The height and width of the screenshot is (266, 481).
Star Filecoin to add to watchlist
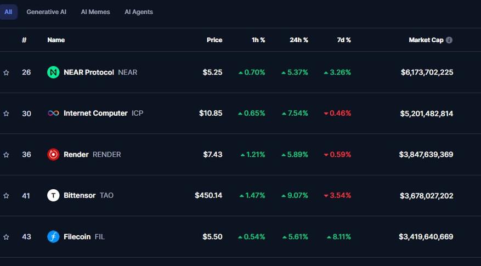6,237
